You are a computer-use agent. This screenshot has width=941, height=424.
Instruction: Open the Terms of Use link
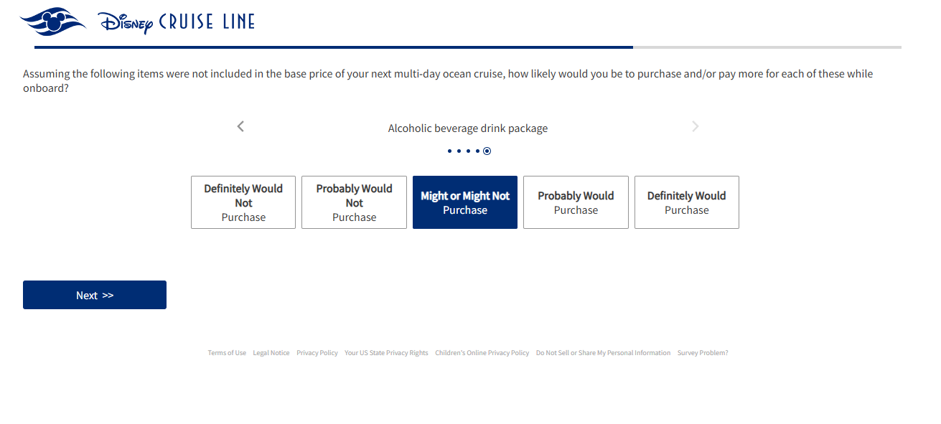tap(227, 353)
